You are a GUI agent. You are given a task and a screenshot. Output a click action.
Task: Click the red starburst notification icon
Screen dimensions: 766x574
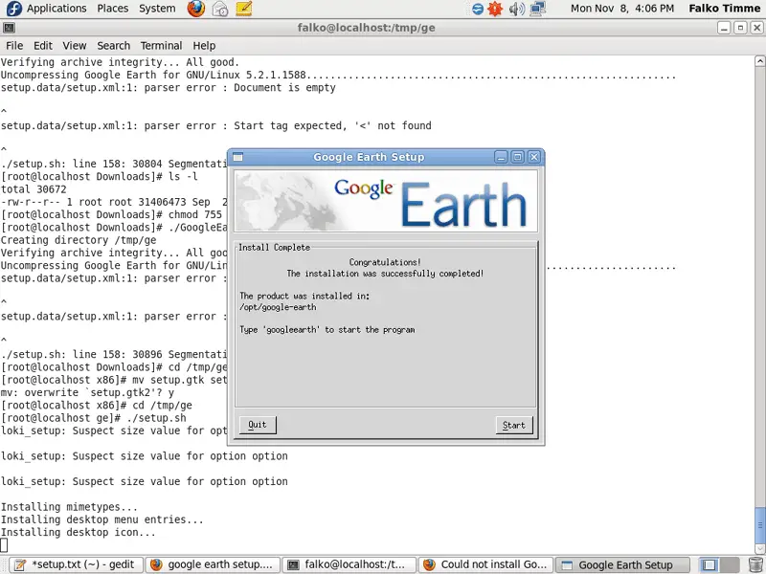click(495, 9)
